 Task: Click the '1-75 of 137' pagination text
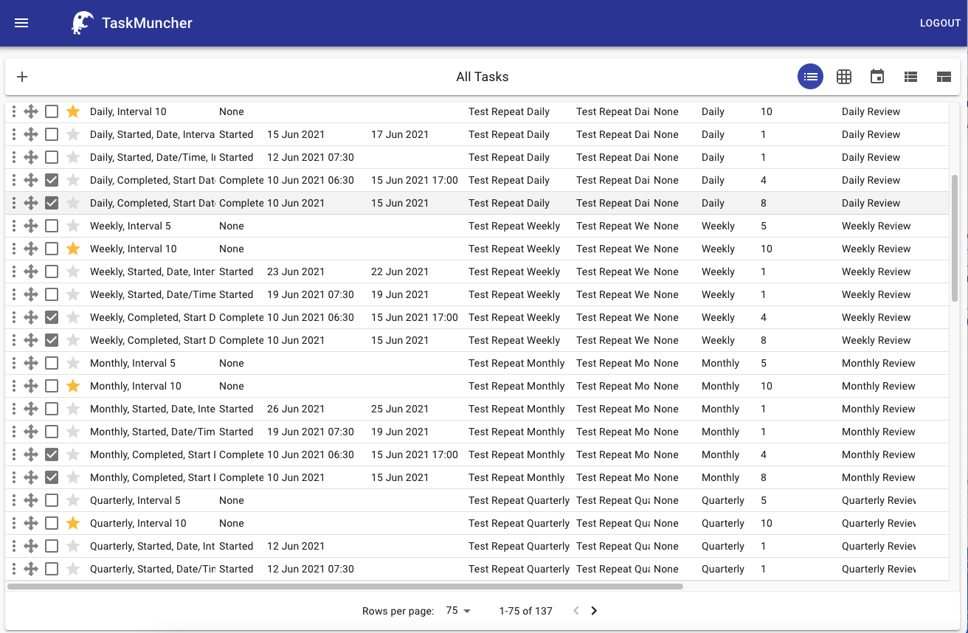(x=526, y=611)
